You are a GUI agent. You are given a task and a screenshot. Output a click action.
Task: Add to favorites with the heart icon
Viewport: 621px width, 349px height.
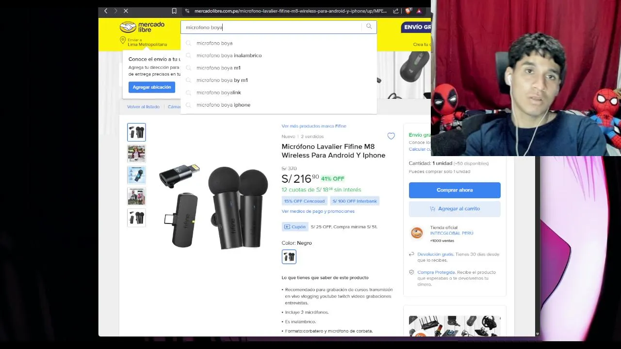click(x=391, y=136)
